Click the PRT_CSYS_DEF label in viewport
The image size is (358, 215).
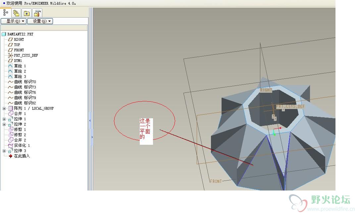(x=290, y=106)
